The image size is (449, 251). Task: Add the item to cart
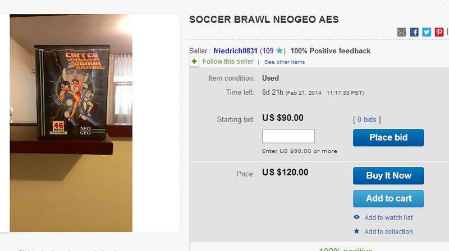pyautogui.click(x=388, y=198)
